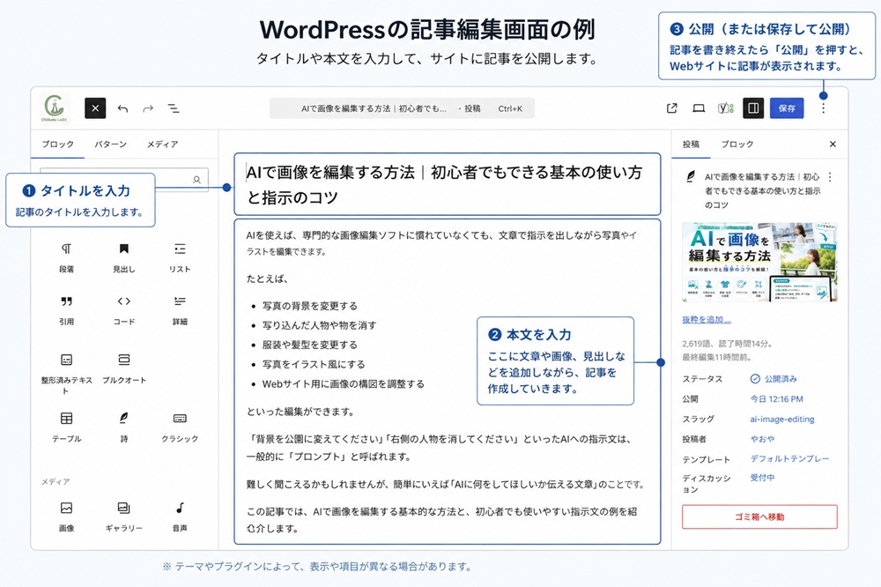Switch to the メディア tab
The image size is (881, 587).
click(x=162, y=144)
